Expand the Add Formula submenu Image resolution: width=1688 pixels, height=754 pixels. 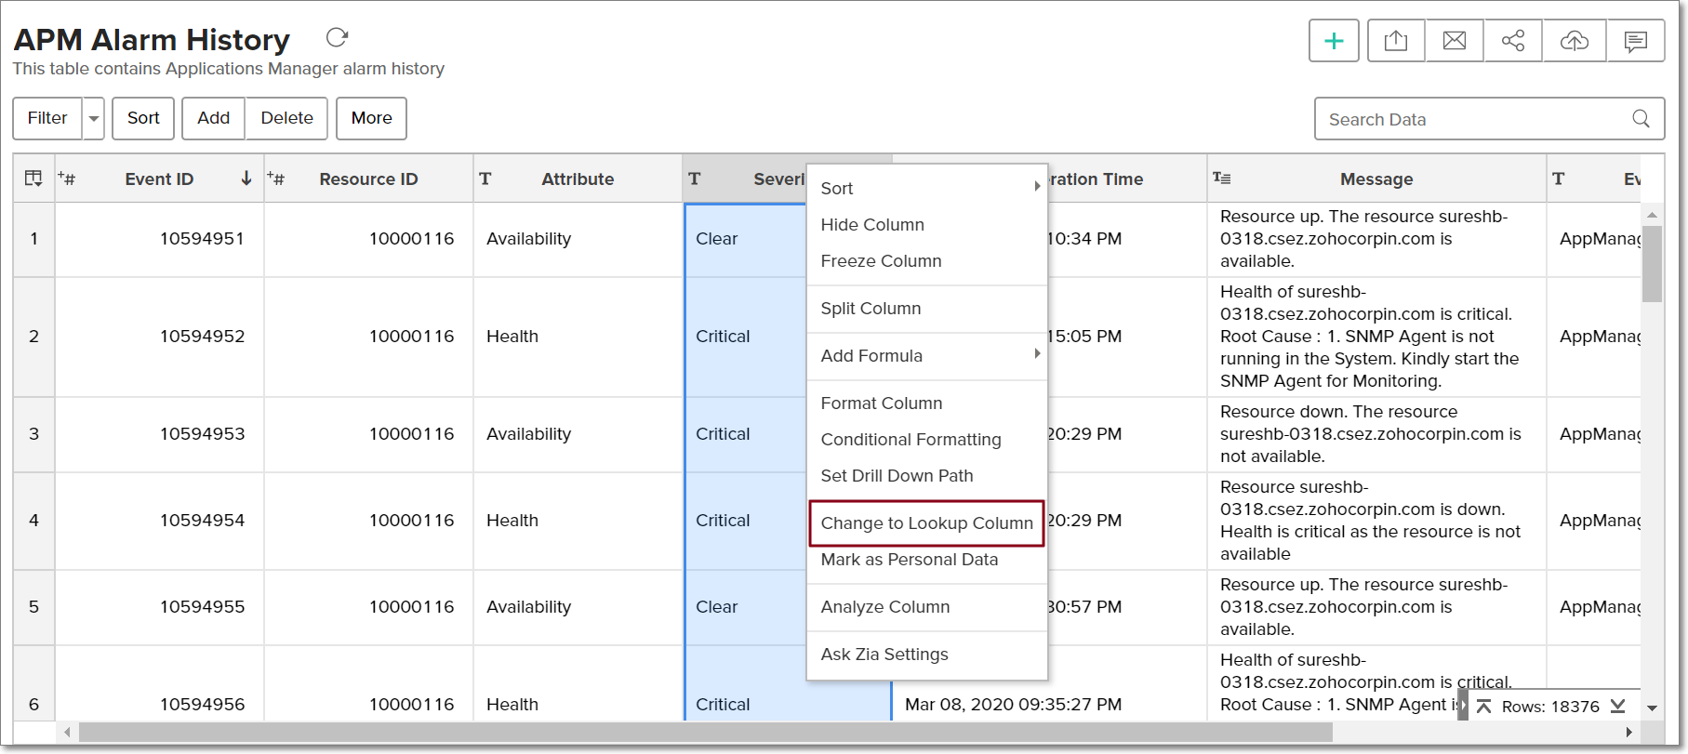click(x=927, y=356)
